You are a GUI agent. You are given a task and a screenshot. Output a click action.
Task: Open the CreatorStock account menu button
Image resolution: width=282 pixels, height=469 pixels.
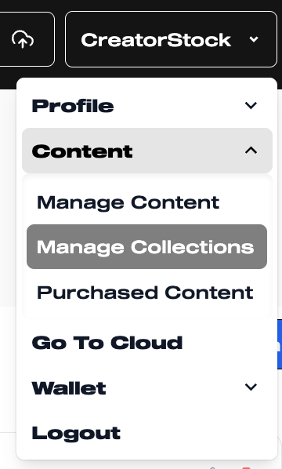(x=171, y=39)
